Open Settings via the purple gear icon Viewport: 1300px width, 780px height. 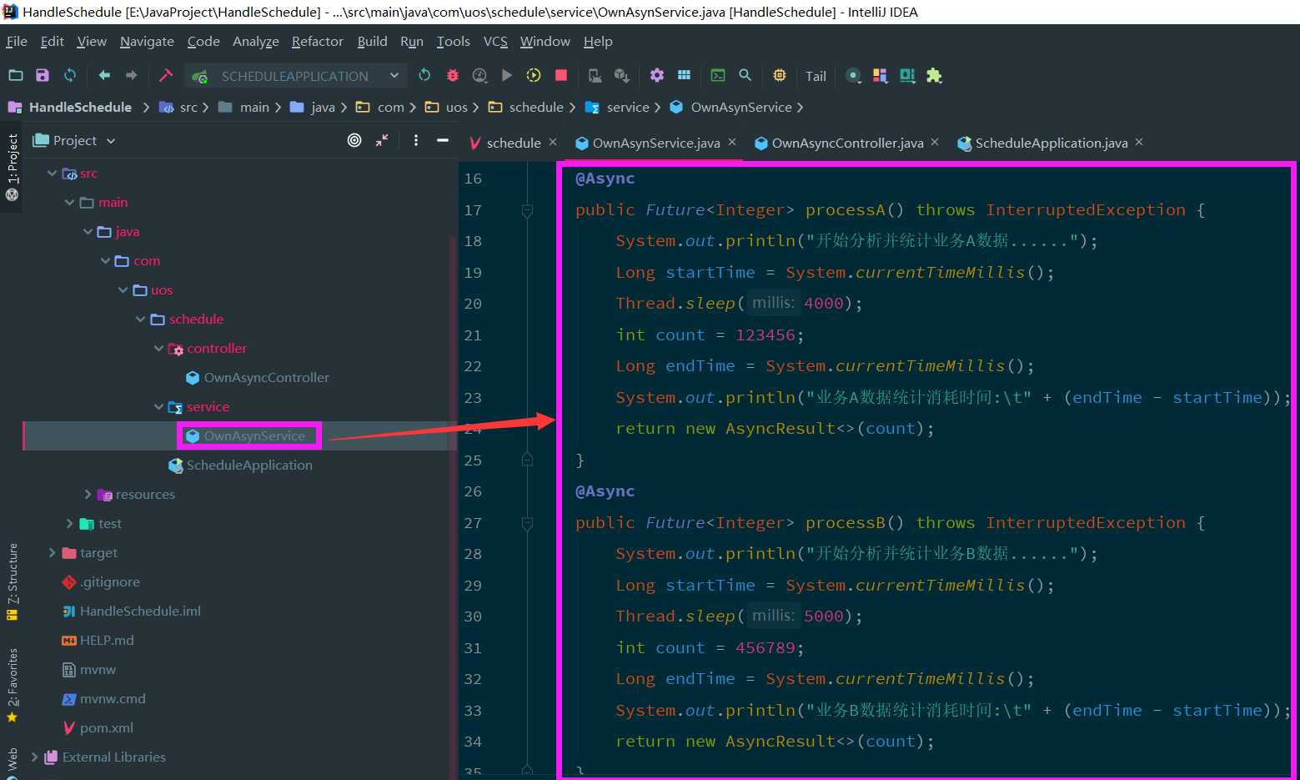pyautogui.click(x=657, y=75)
